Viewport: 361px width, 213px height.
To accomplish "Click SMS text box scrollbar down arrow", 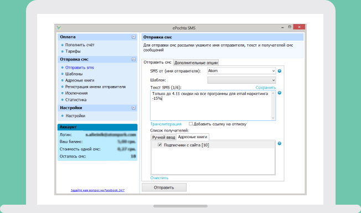I will [273, 118].
